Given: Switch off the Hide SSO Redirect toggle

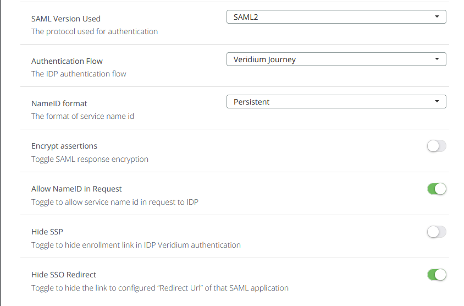Looking at the screenshot, I should coord(437,274).
